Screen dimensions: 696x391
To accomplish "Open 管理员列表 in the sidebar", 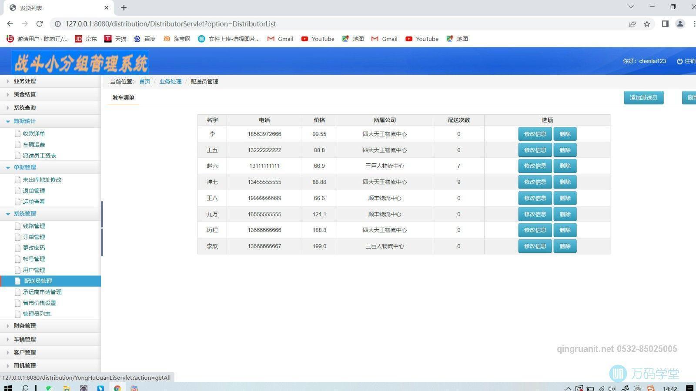I will 37,314.
